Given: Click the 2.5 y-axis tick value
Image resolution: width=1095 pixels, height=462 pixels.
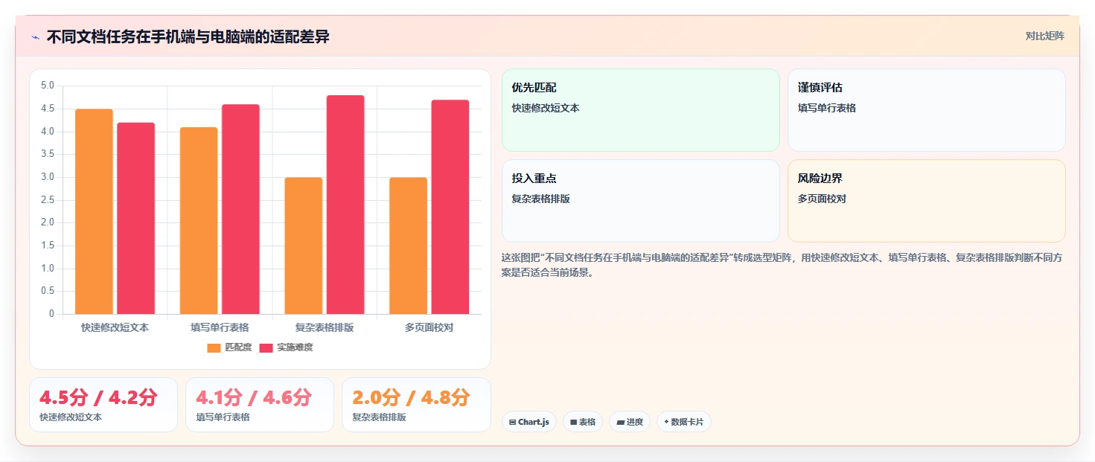Looking at the screenshot, I should click(x=48, y=199).
